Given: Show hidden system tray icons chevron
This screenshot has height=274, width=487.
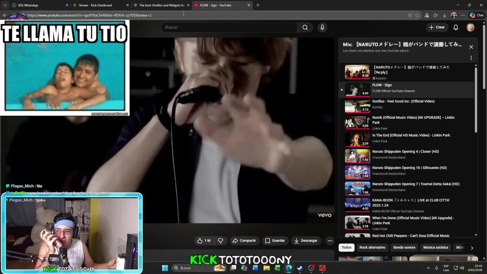Looking at the screenshot, I should click(428, 268).
